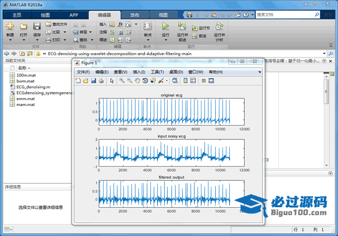This screenshot has height=236, width=338.
Task: Click the Open folder icon in ribbon
Action: (x=24, y=26)
